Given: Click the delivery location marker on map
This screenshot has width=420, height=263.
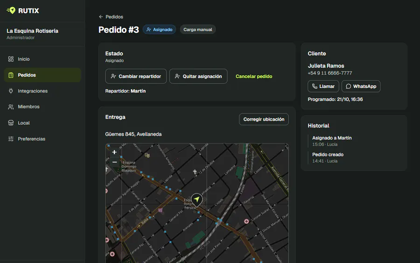Looking at the screenshot, I should (x=197, y=200).
